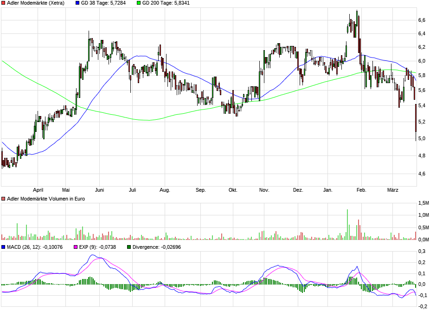This screenshot has width=436, height=311.
Task: Click the 5,6 price axis value
Action: coord(422,91)
